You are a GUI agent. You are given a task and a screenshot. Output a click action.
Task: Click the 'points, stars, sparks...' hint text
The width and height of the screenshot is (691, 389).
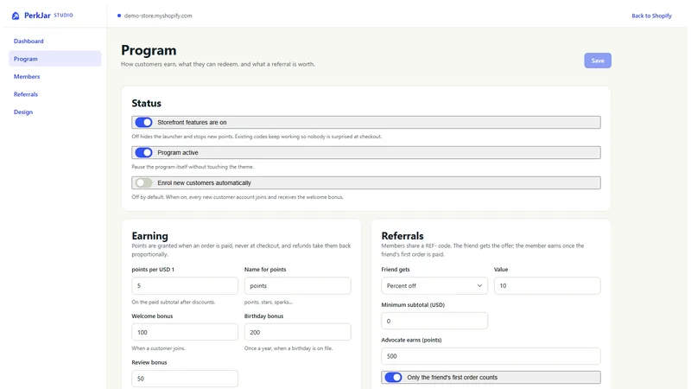(269, 302)
